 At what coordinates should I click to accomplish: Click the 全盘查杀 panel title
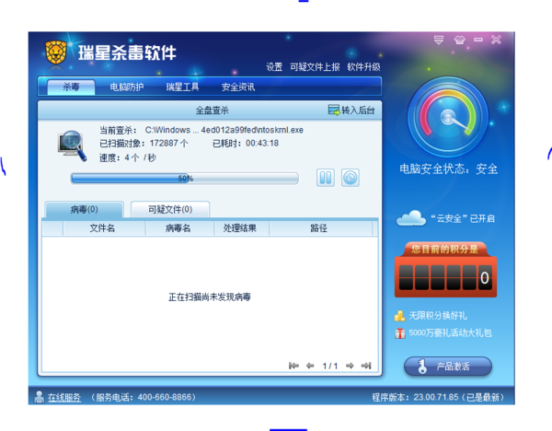click(212, 111)
